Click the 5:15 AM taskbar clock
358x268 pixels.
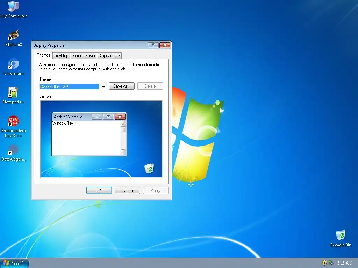pyautogui.click(x=344, y=263)
